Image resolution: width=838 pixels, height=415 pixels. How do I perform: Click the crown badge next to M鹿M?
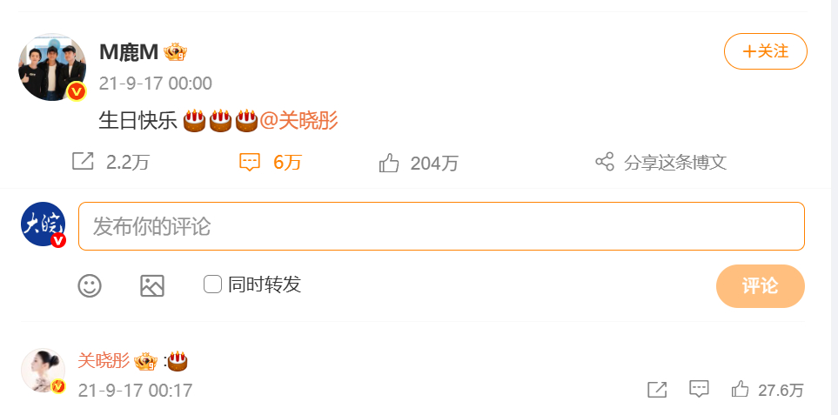coord(175,52)
